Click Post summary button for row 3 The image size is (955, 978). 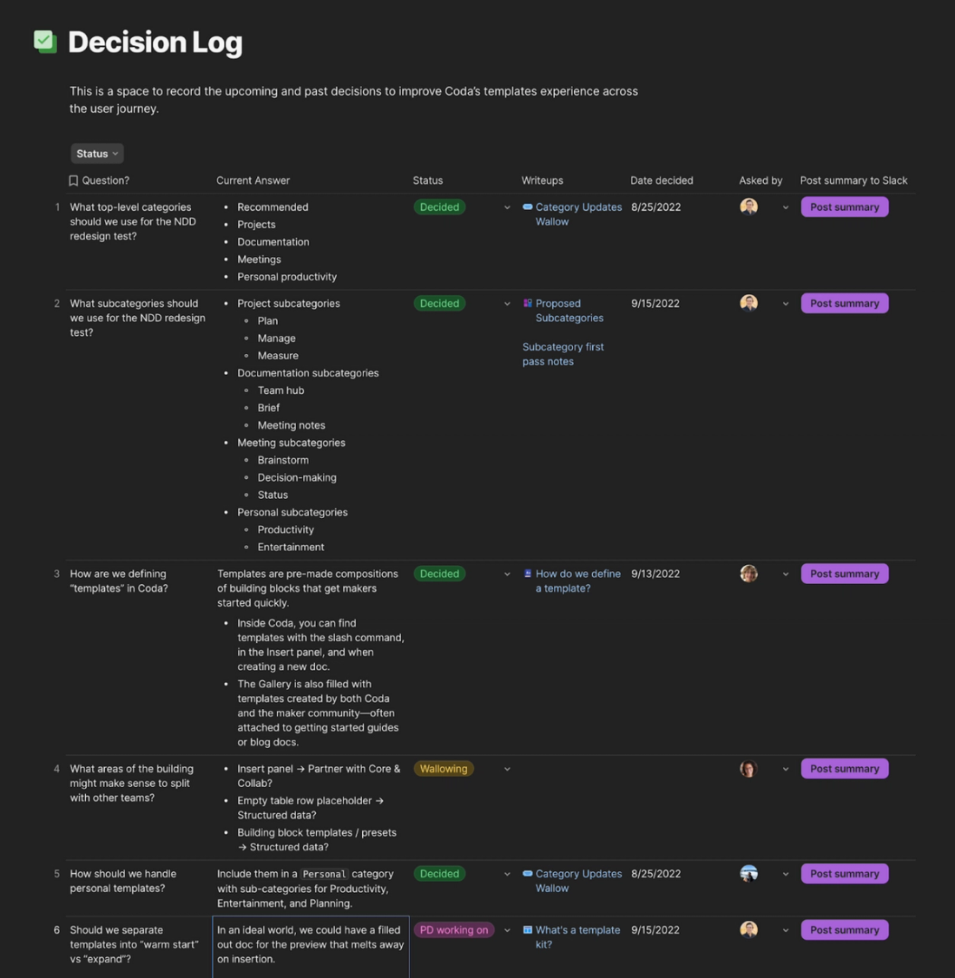(845, 574)
